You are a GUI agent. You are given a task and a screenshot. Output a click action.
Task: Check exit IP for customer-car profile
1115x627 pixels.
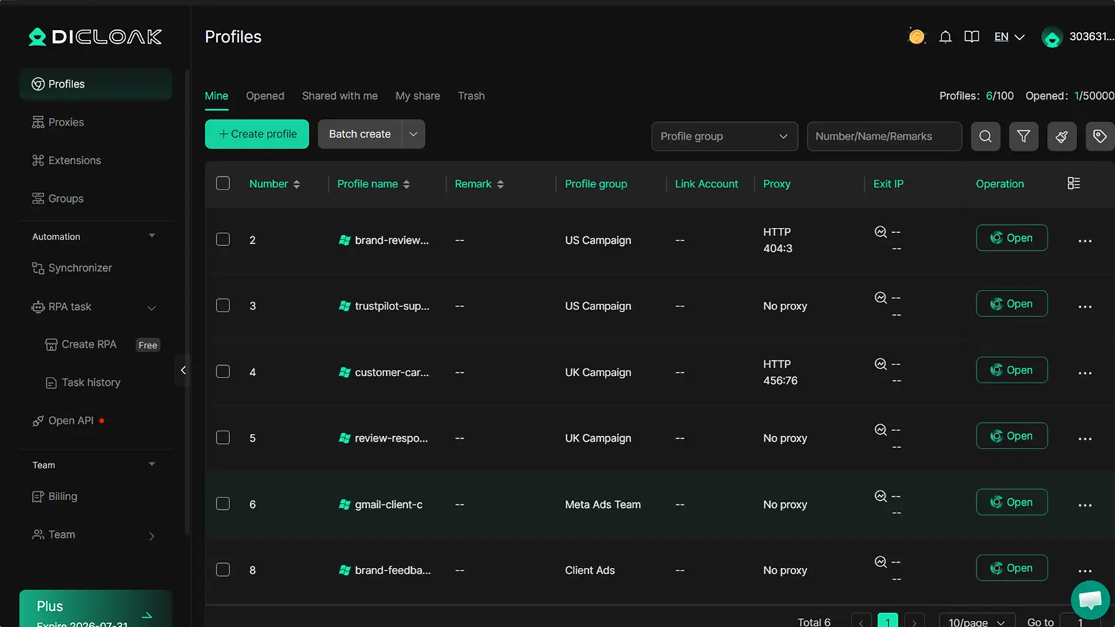(881, 364)
